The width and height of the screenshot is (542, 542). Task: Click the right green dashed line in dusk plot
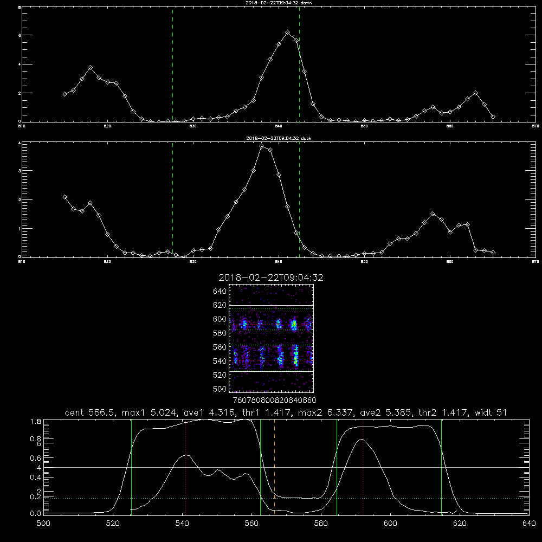[299, 199]
